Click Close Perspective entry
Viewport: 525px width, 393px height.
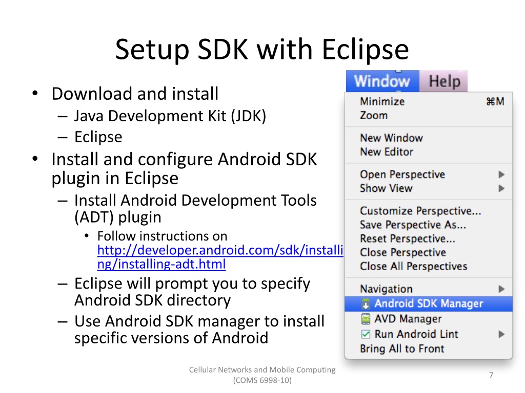click(x=429, y=252)
